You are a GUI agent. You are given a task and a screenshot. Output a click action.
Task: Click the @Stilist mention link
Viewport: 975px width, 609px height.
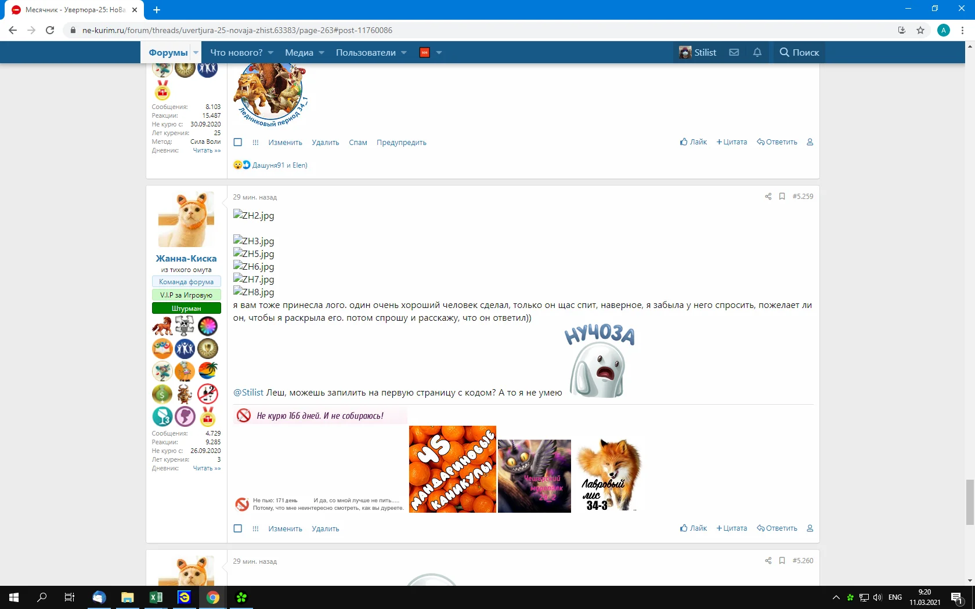click(248, 393)
